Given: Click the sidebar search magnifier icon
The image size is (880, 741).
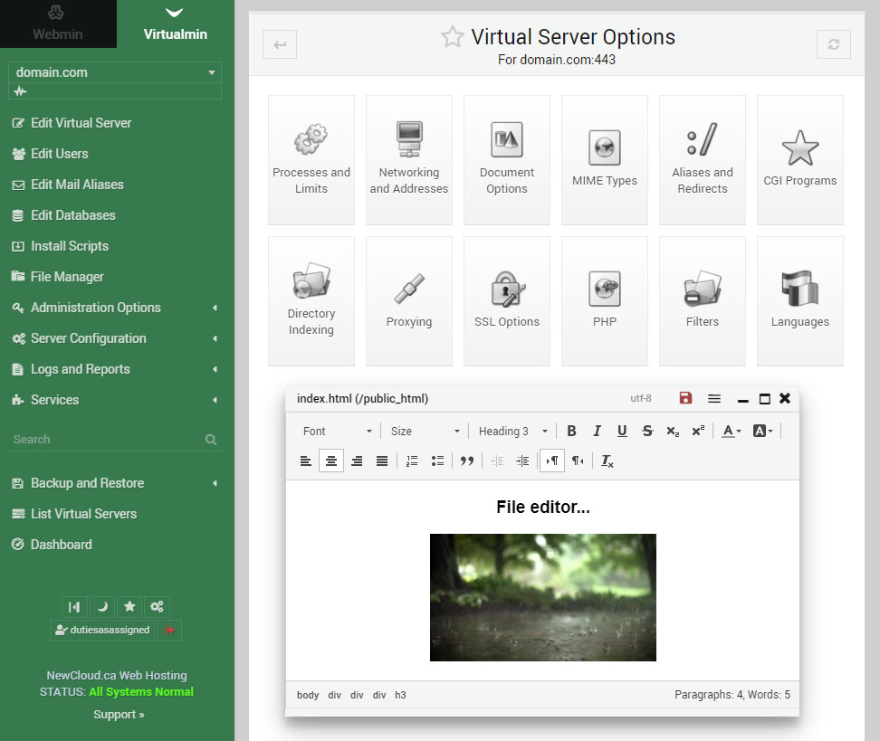Looking at the screenshot, I should (210, 439).
